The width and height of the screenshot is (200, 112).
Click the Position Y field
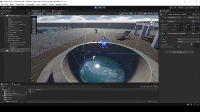[188, 24]
